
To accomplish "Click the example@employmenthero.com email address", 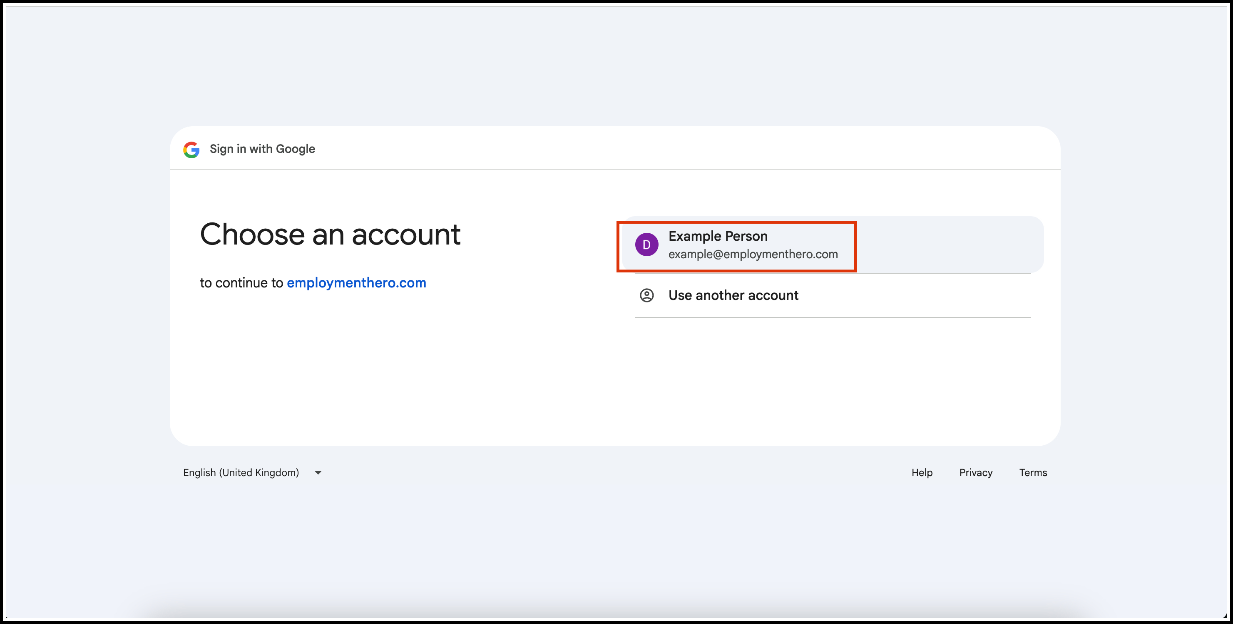I will pyautogui.click(x=753, y=254).
